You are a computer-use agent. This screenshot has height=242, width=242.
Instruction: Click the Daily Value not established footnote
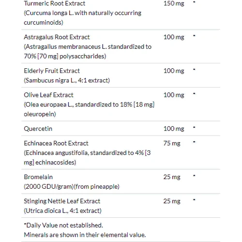coord(63,225)
